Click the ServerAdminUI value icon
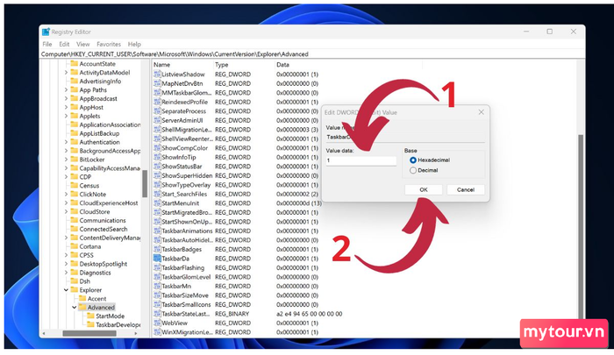614x355 pixels. [157, 120]
